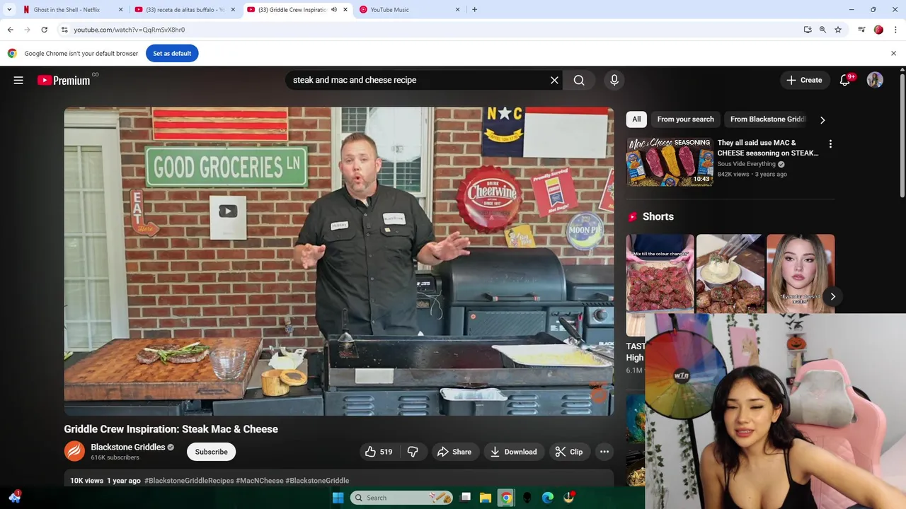
Task: Open the tab search dropdown arrow
Action: (x=9, y=10)
